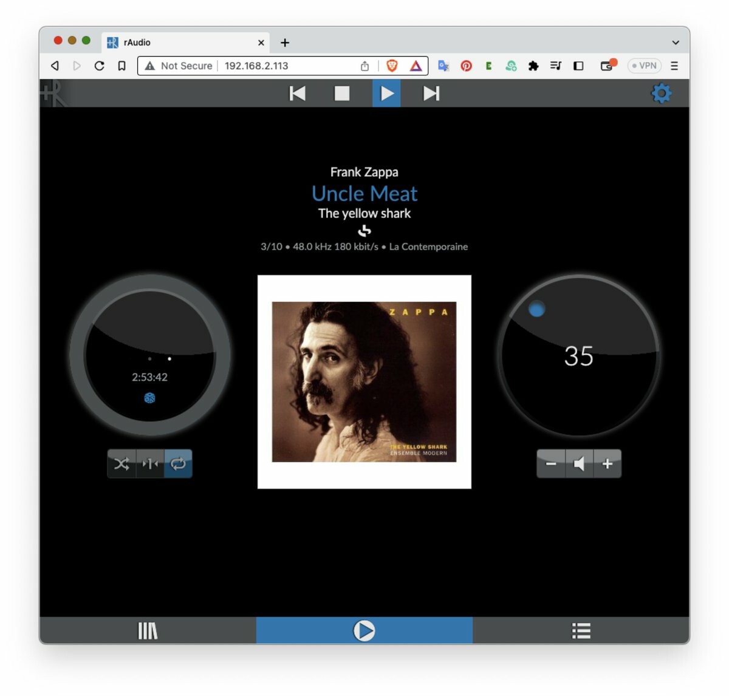The image size is (729, 696).
Task: Skip to the previous track
Action: [x=297, y=94]
